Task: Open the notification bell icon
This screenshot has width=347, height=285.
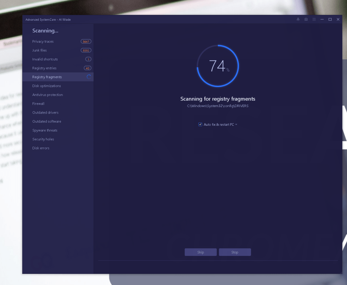Action: 298,19
